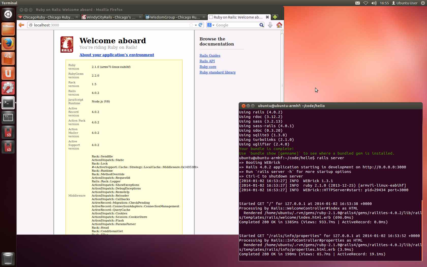This screenshot has width=427, height=267.
Task: Click 'Booting WEBrick' terminal line
Action: pos(260,162)
